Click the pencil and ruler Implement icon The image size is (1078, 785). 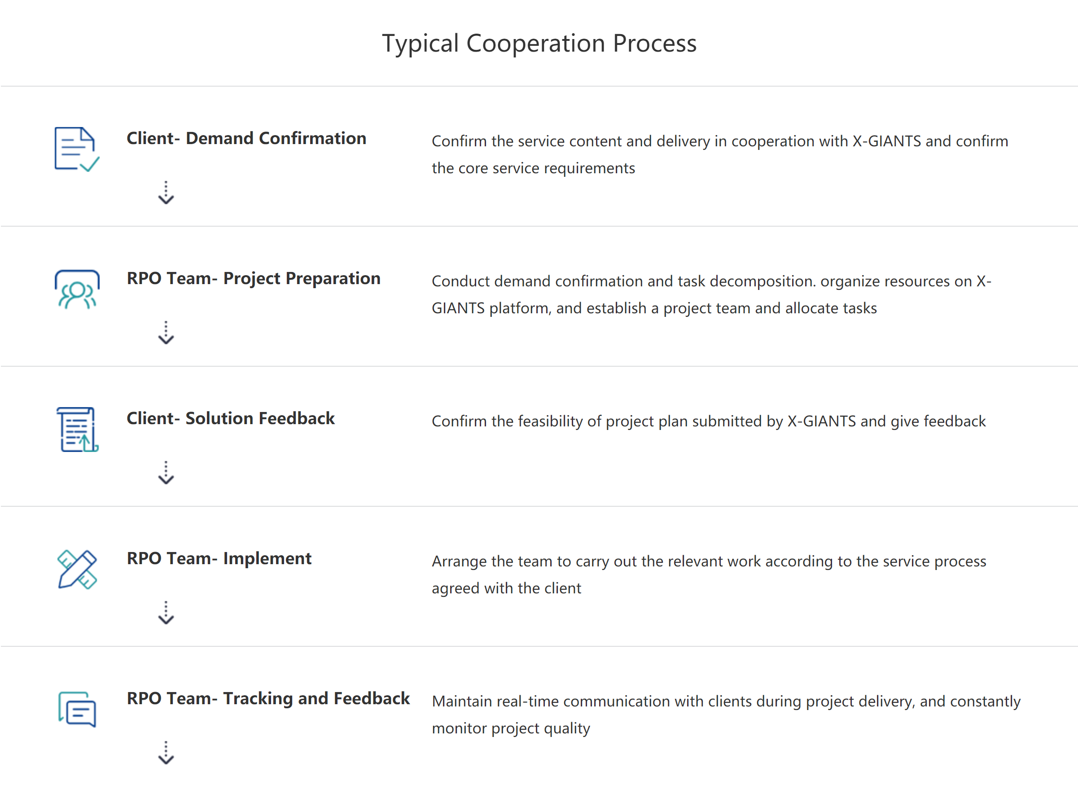point(77,569)
